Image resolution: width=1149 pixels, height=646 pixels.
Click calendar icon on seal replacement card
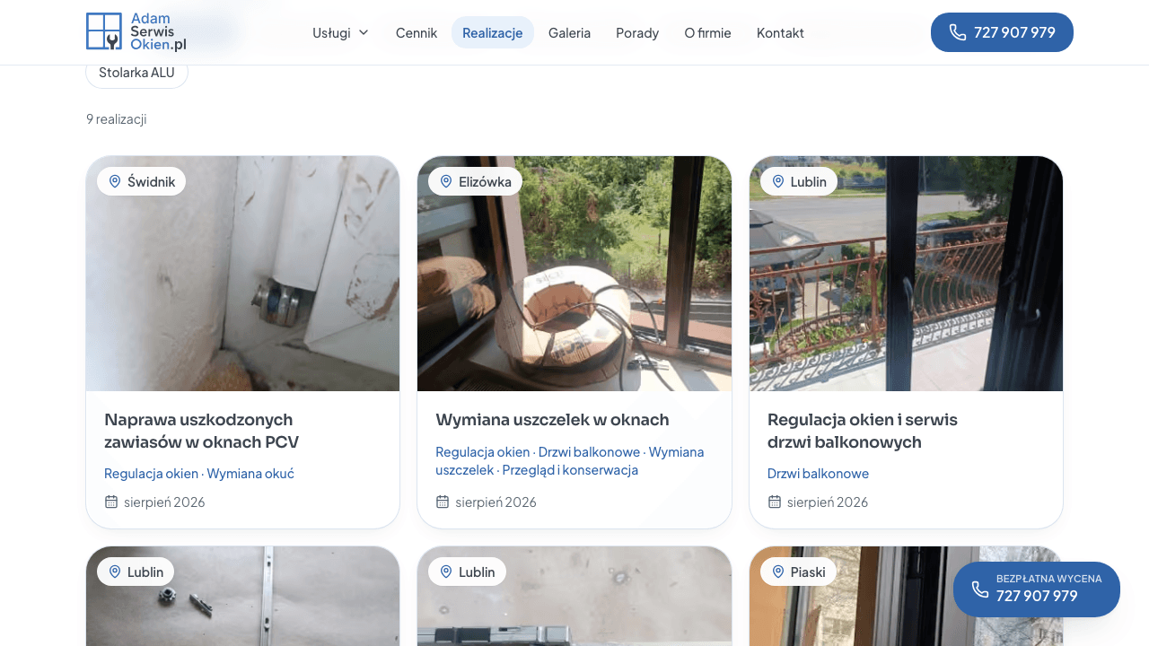443,502
